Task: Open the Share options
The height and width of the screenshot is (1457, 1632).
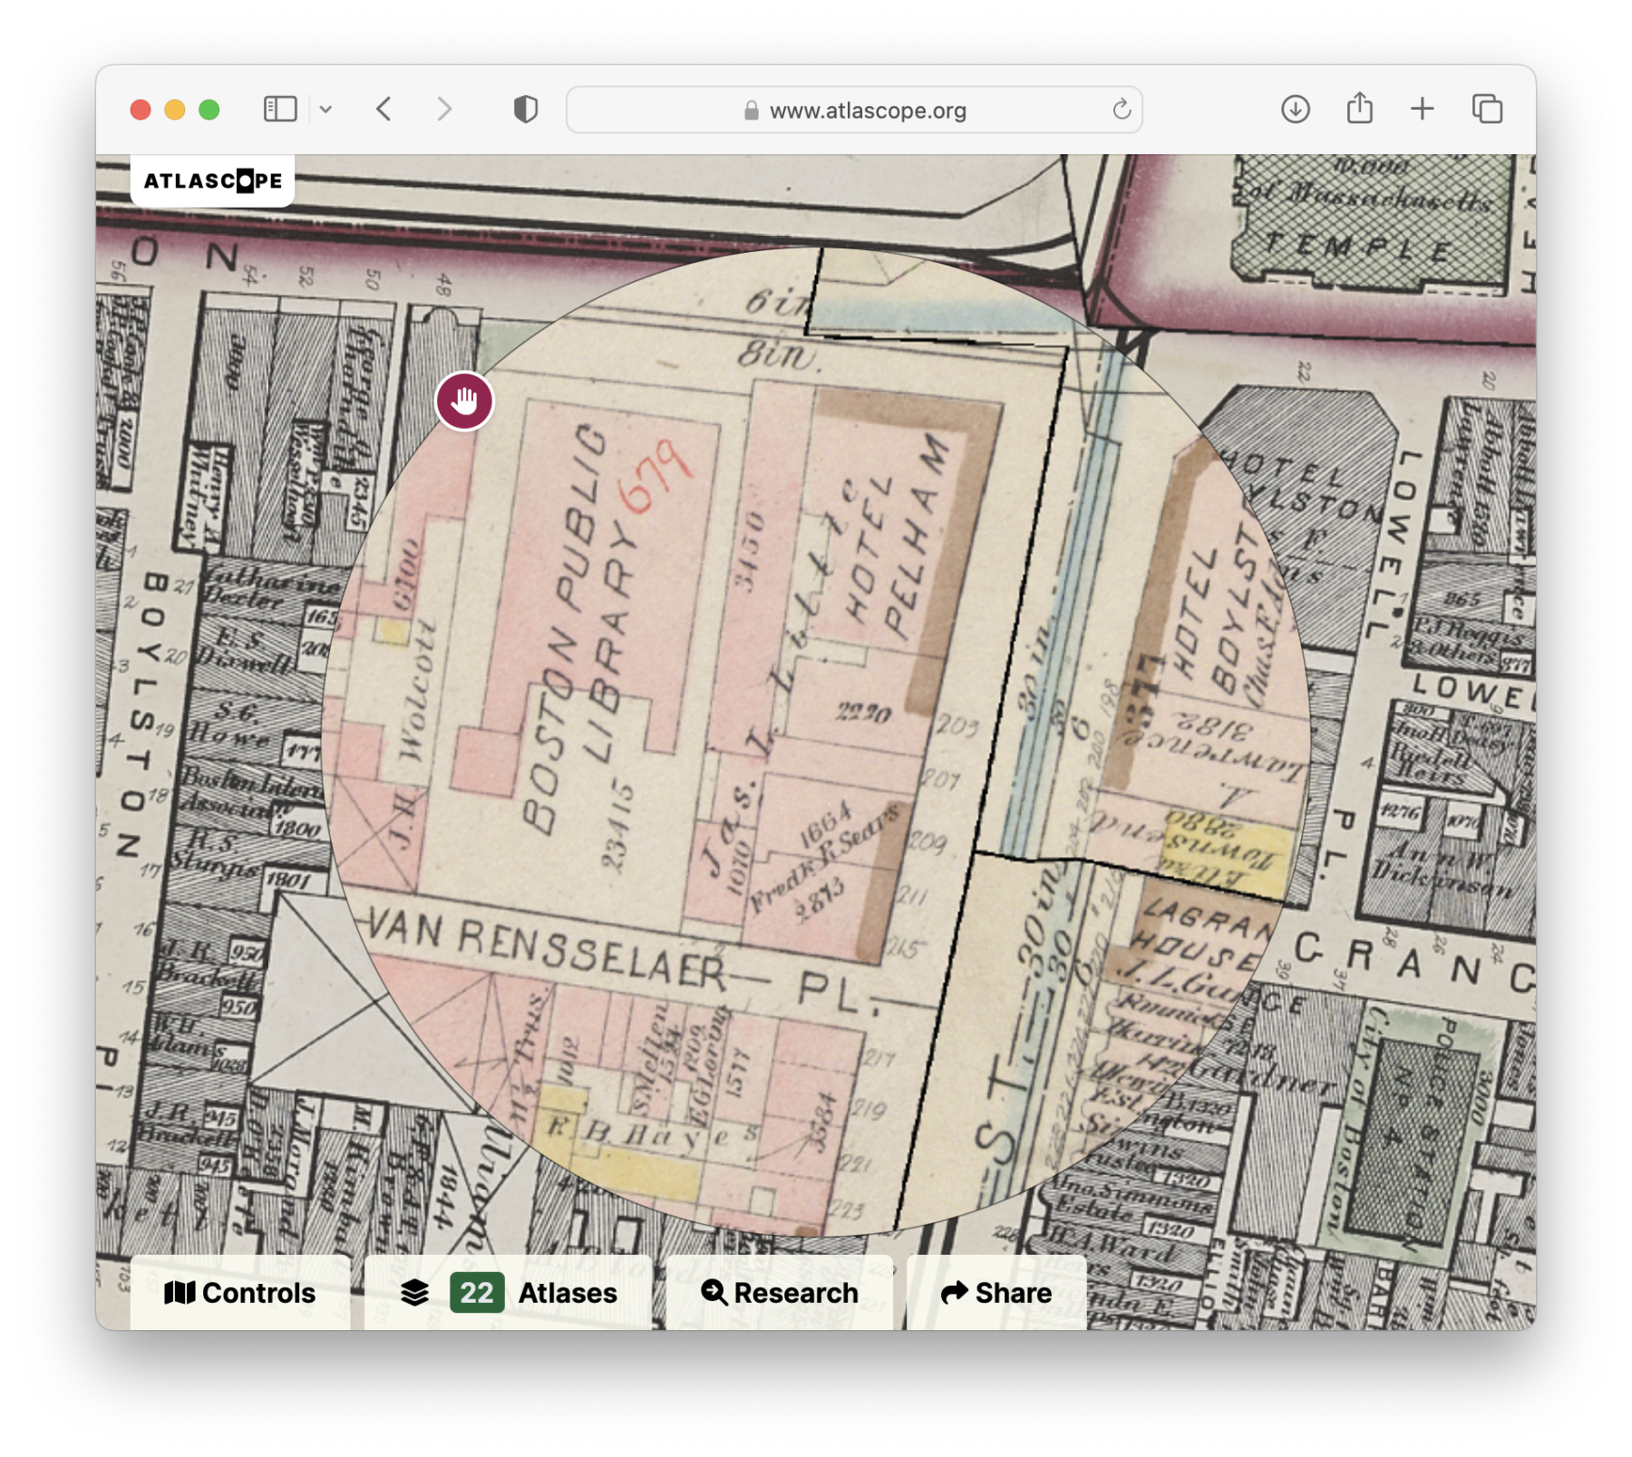Action: [x=996, y=1293]
